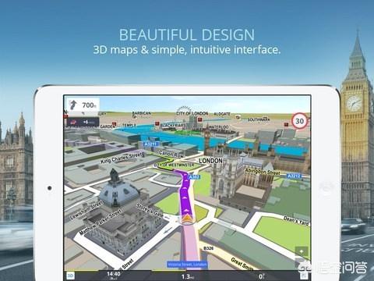This screenshot has width=374, height=281.
Task: Tap the 14:40 arrival time display
Action: pos(114,274)
